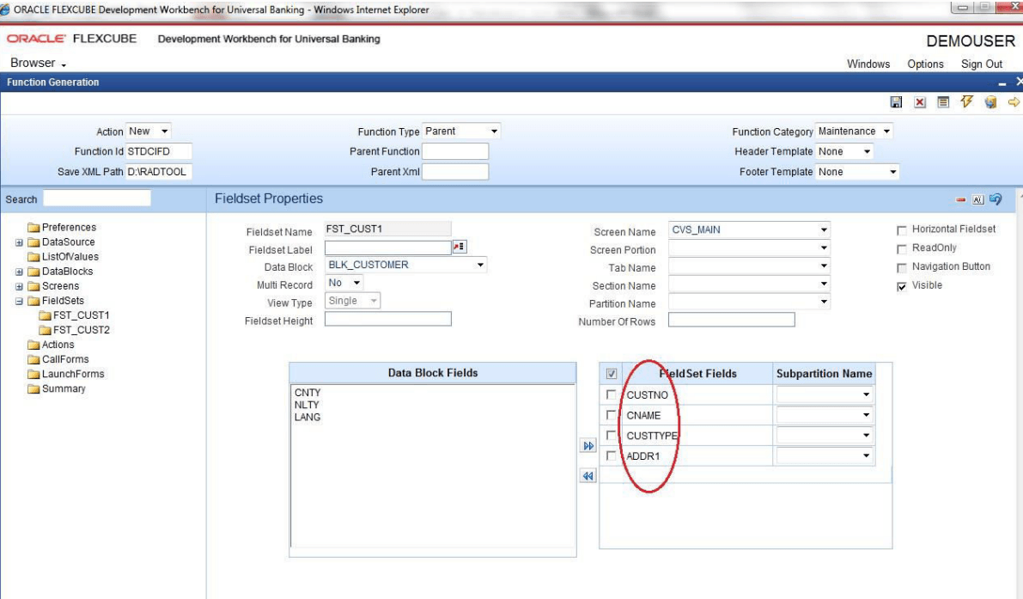Open the function view list icon
Image resolution: width=1023 pixels, height=599 pixels.
coord(942,101)
